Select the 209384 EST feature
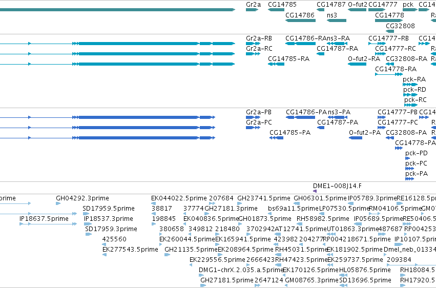Image resolution: width=436 pixels, height=288 pixels. [411, 265]
